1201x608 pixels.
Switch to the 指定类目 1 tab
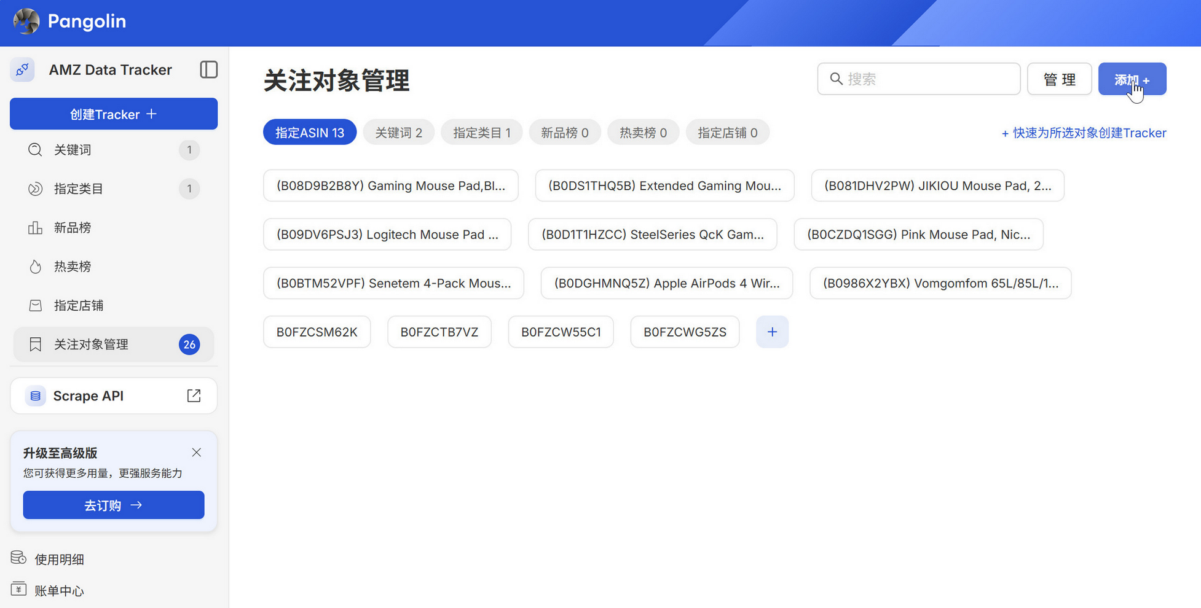pos(481,133)
